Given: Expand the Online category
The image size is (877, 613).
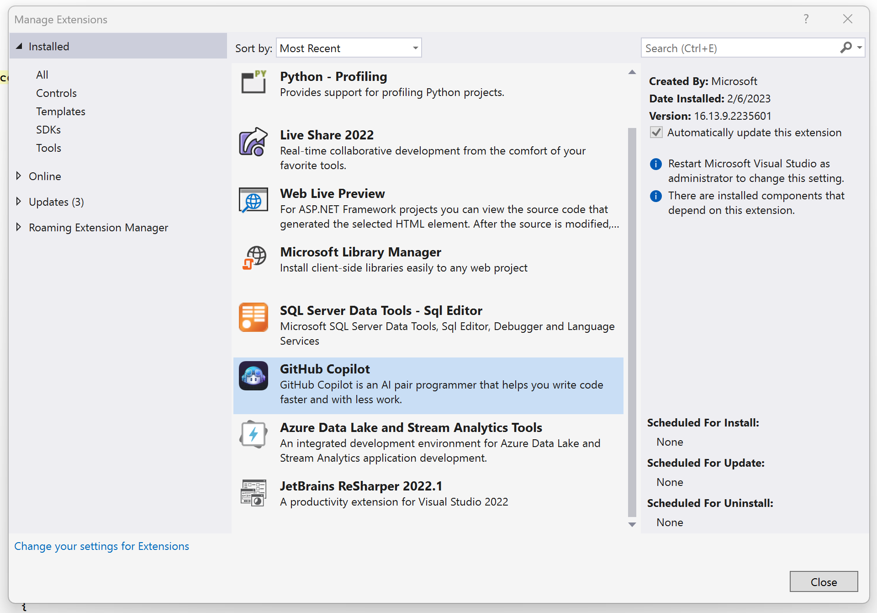Looking at the screenshot, I should 19,176.
